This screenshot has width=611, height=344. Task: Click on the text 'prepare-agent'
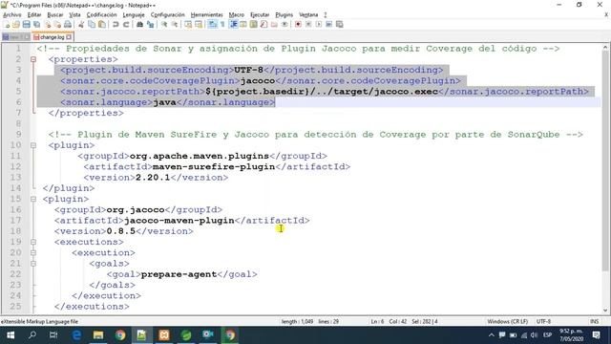[x=179, y=274]
